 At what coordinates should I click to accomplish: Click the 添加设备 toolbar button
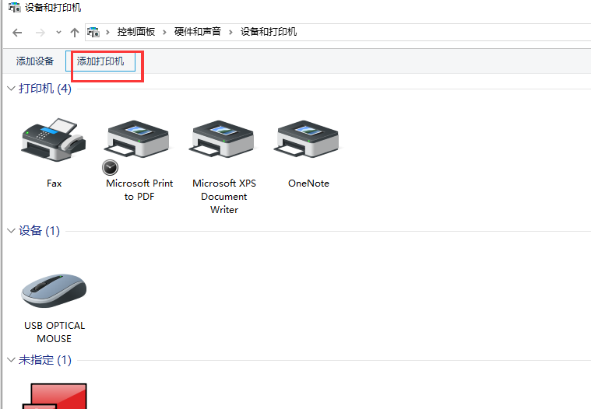[x=35, y=61]
